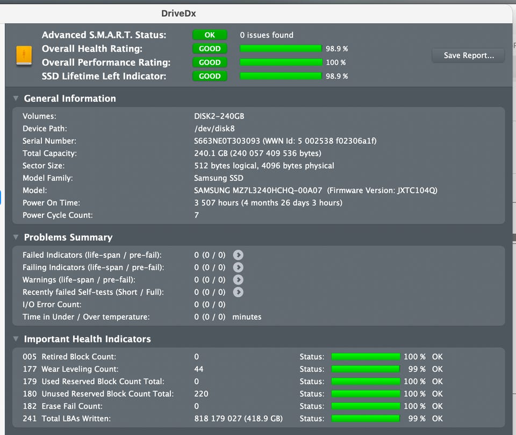The image size is (516, 435).
Task: Click the Total Capacity 240.1 GB value
Action: [x=257, y=153]
